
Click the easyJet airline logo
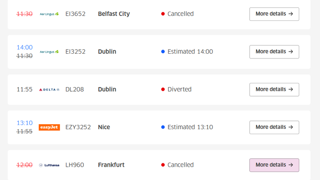(x=49, y=127)
